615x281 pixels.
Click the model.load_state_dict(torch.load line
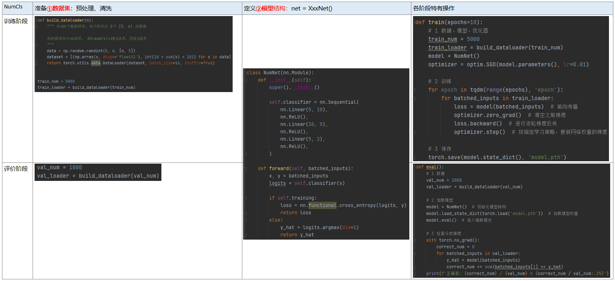[x=502, y=213]
